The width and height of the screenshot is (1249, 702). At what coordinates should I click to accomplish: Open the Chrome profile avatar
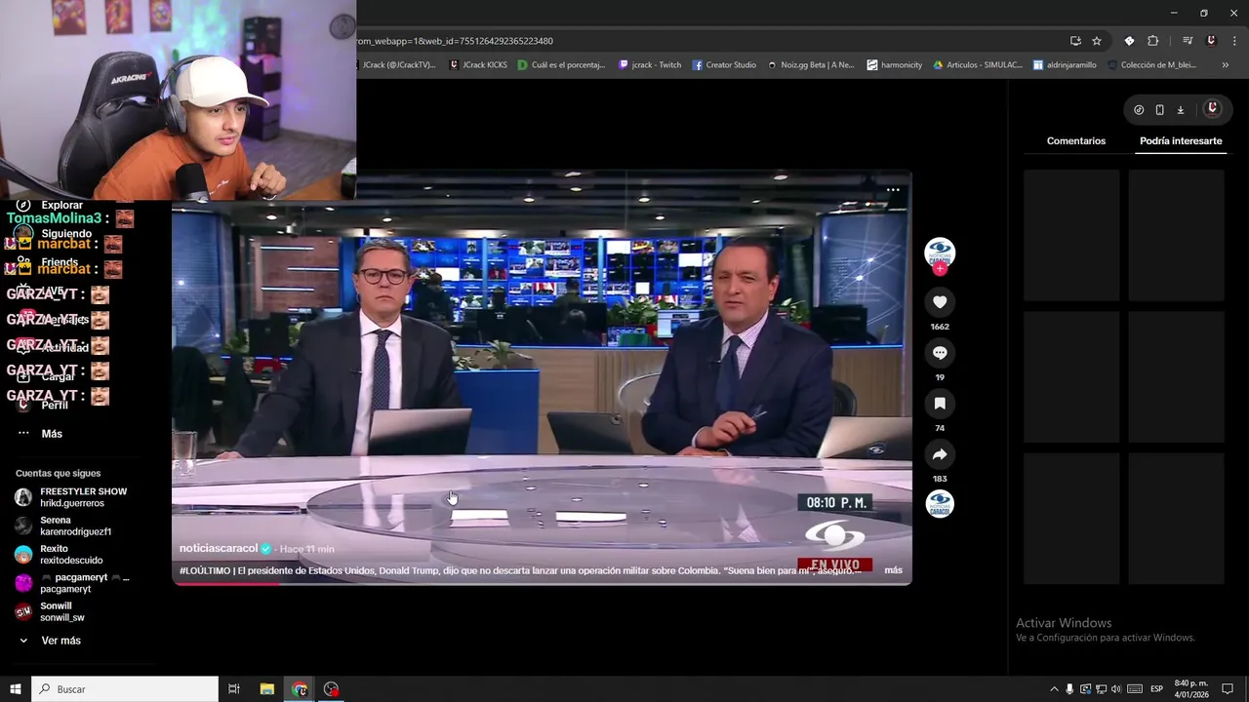pos(1211,41)
